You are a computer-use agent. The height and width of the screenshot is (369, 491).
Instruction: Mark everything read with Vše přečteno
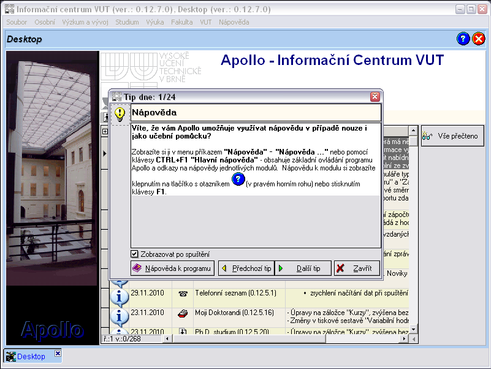452,136
